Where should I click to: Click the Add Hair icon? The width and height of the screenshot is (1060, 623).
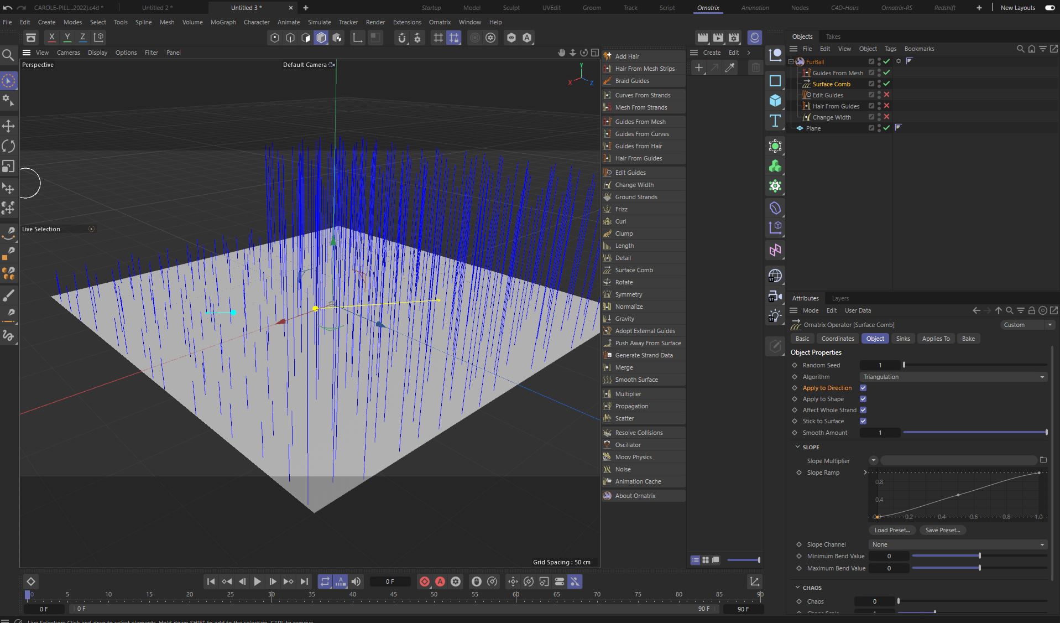[607, 56]
